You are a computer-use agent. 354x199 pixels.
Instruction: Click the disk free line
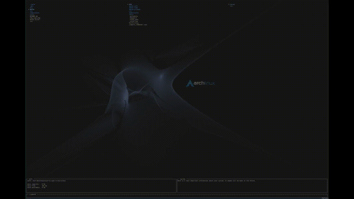coord(37,186)
